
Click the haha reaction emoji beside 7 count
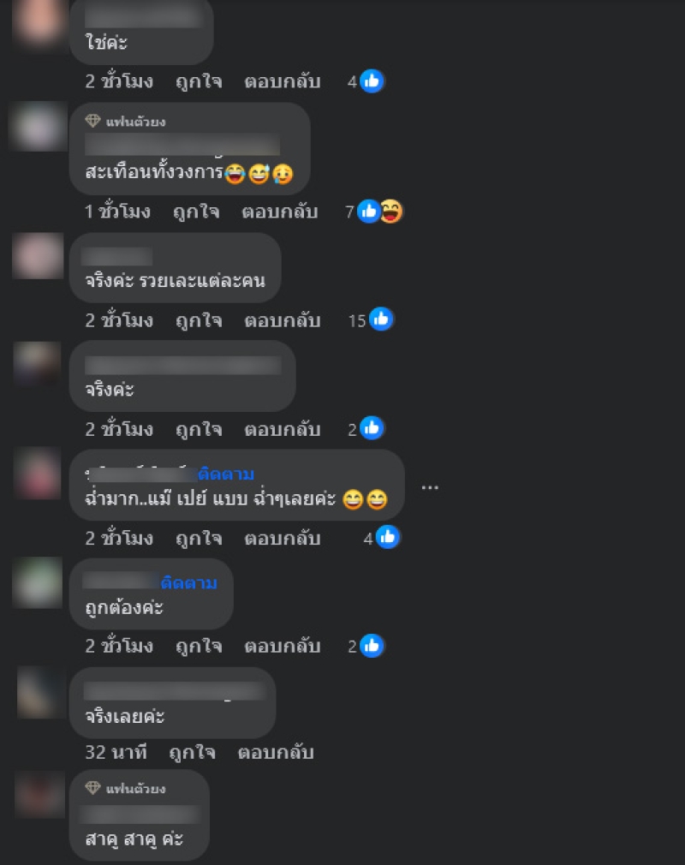(391, 212)
